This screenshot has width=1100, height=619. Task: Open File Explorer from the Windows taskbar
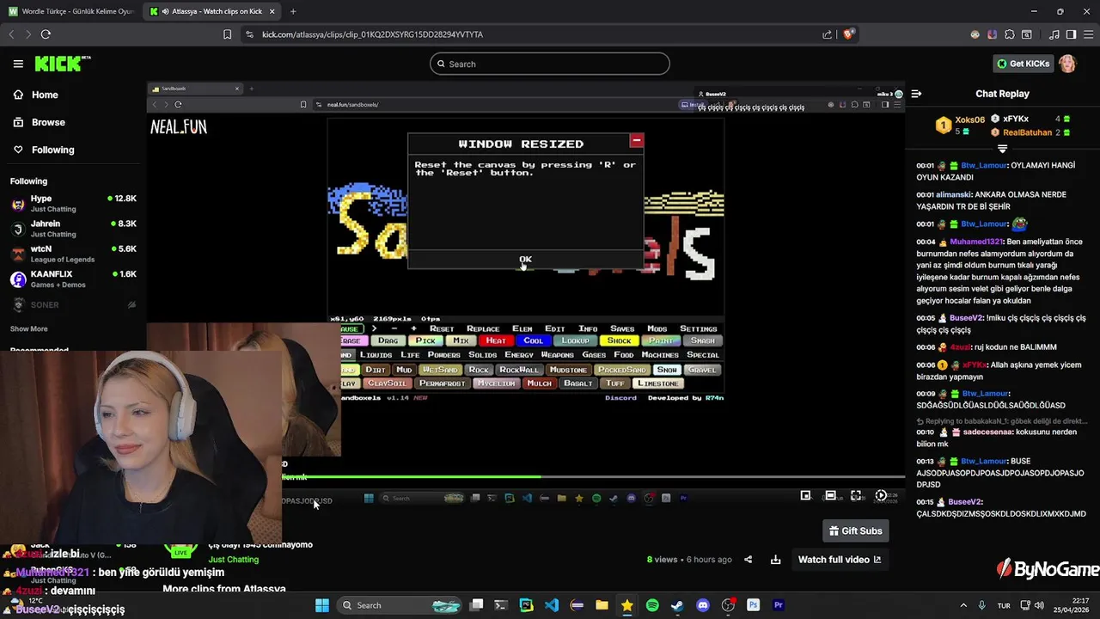click(x=602, y=605)
